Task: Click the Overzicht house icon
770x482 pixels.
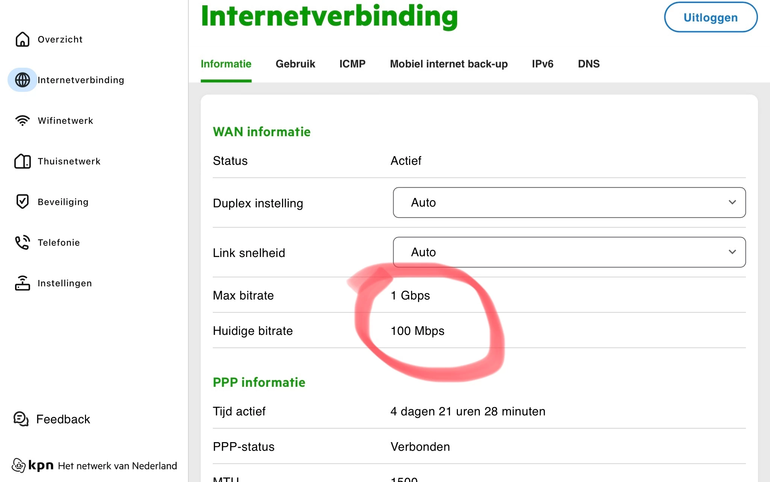Action: [x=23, y=39]
